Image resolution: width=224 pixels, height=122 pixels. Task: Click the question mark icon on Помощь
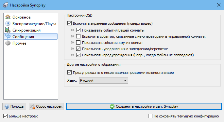point(7,106)
